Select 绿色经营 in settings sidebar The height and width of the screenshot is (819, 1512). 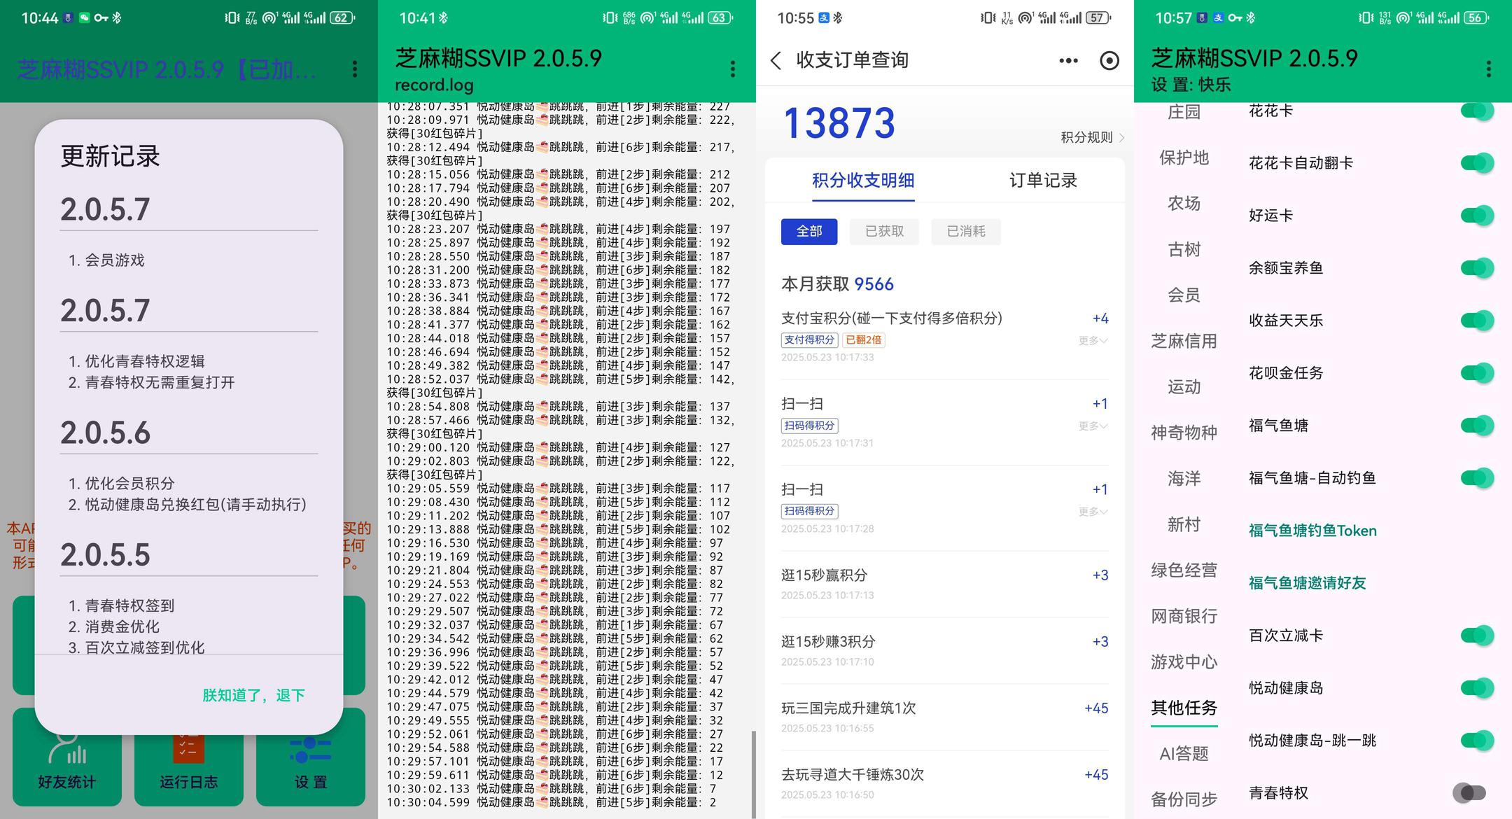click(1184, 570)
